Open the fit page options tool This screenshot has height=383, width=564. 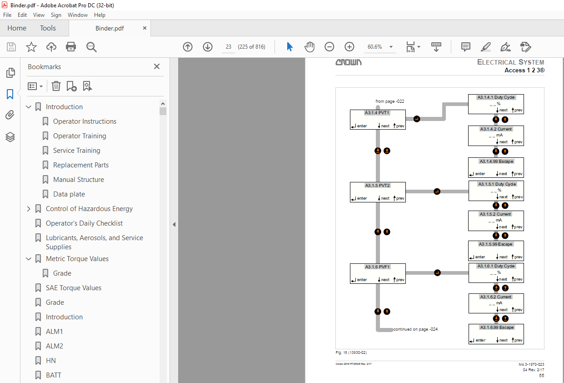click(410, 47)
